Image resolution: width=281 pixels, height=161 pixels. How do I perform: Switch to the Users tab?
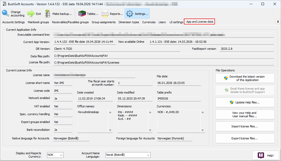pos(162,22)
